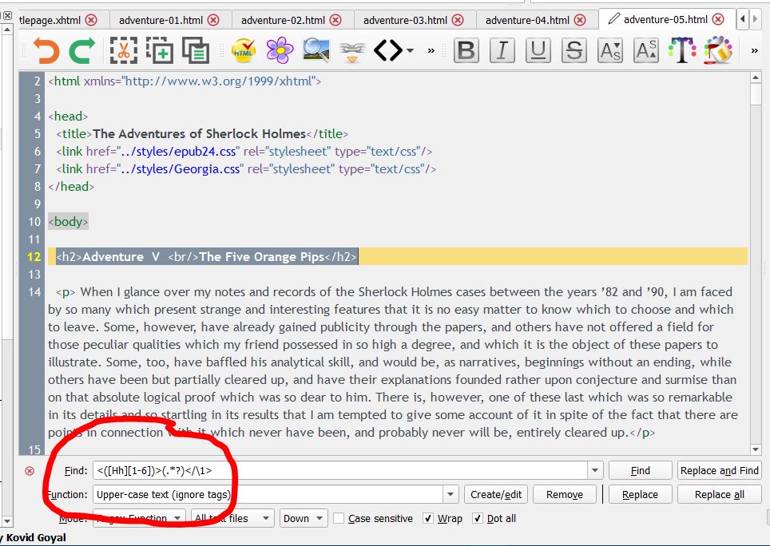Viewport: 770px width, 546px height.
Task: Close the find panel with red X
Action: pos(30,471)
